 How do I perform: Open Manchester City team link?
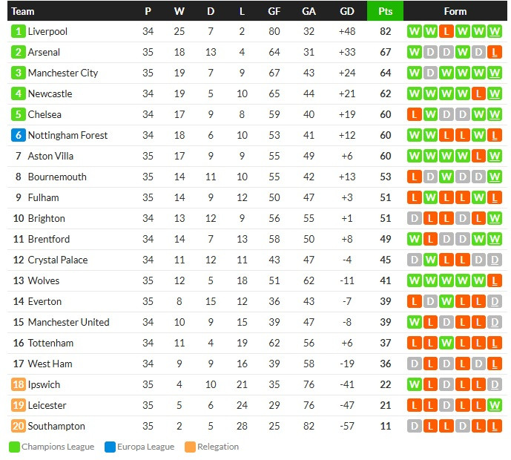[x=63, y=73]
